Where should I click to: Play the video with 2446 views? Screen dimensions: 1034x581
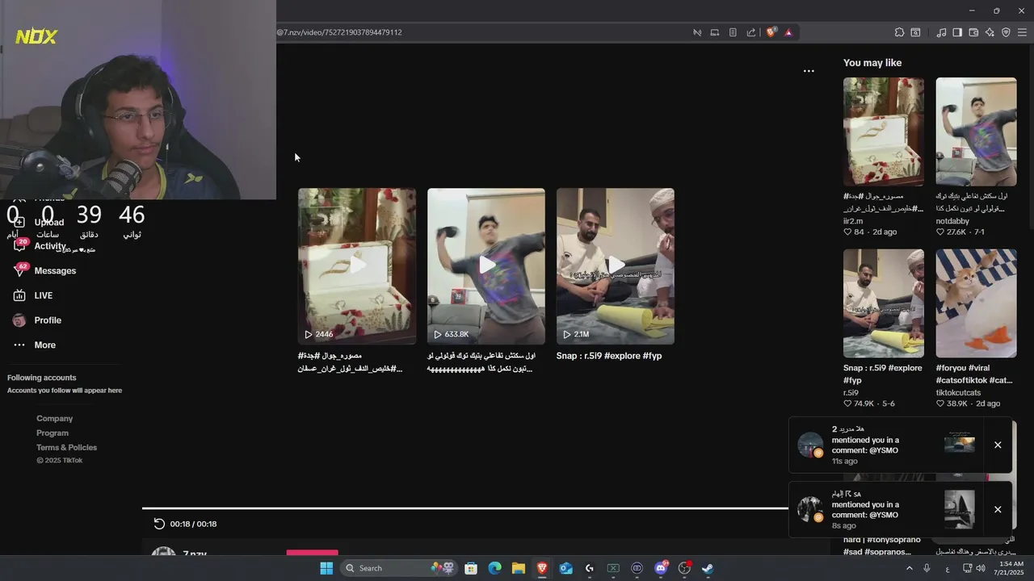357,266
